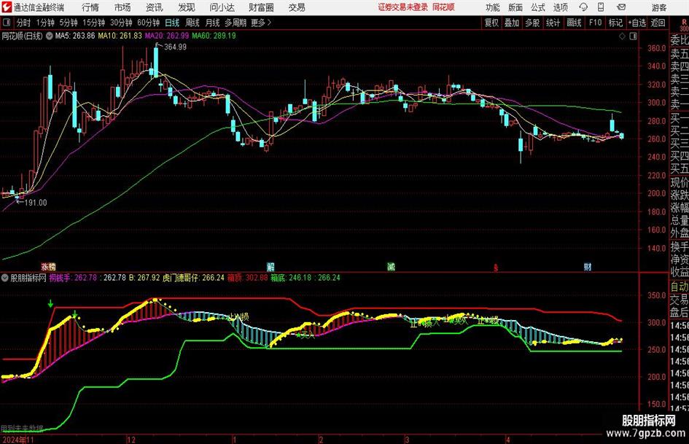Click the 游客 guest account label
The width and height of the screenshot is (689, 444).
pos(658,7)
